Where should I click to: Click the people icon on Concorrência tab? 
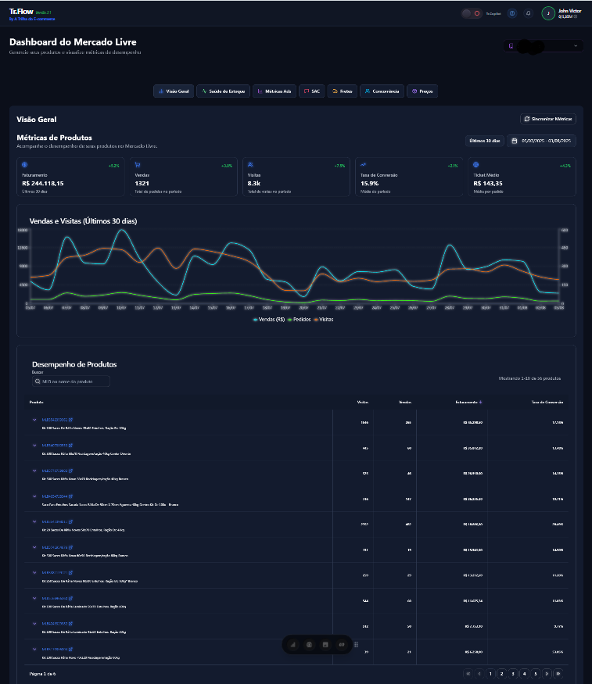click(368, 91)
